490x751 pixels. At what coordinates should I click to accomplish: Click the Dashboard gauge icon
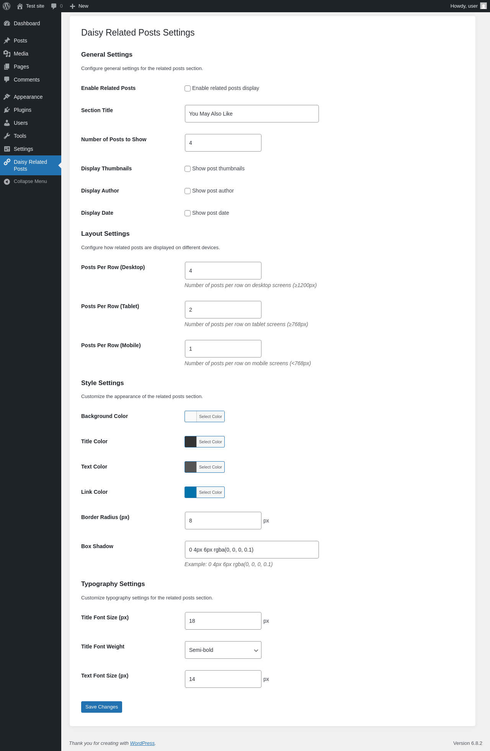(7, 23)
